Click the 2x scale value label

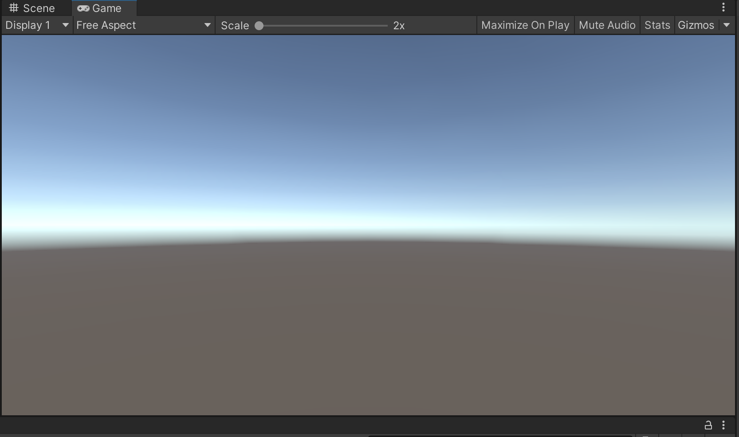[399, 26]
